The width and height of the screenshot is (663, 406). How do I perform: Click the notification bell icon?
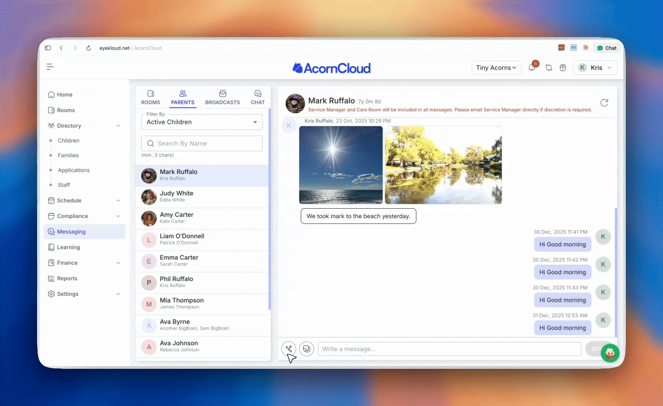pyautogui.click(x=531, y=68)
